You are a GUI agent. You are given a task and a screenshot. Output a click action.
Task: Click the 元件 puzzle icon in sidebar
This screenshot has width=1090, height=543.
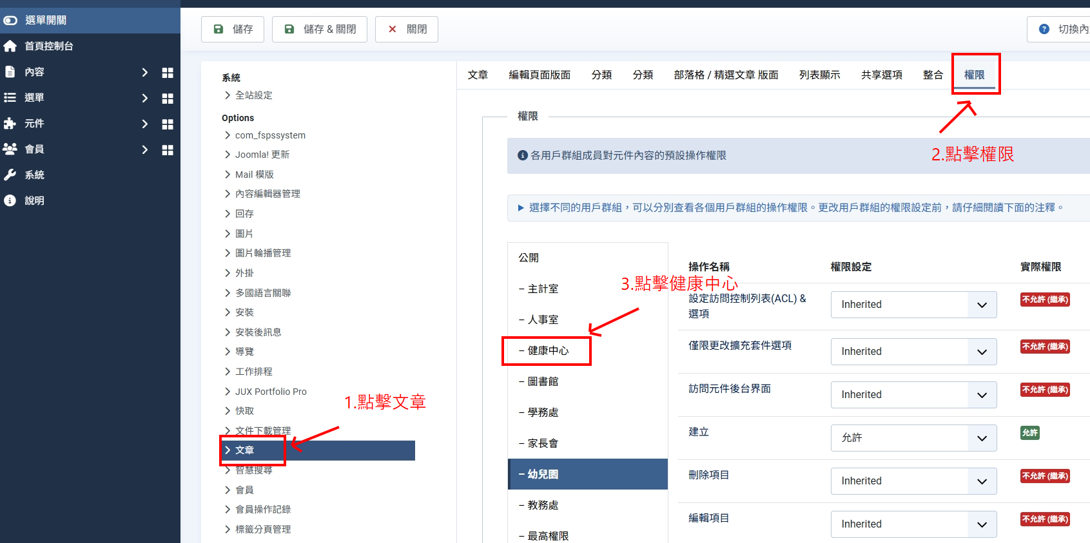click(10, 124)
